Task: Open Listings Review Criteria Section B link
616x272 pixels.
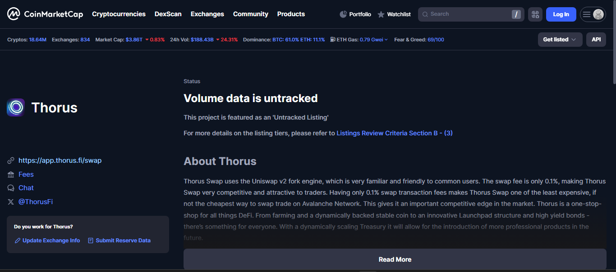Action: click(395, 133)
